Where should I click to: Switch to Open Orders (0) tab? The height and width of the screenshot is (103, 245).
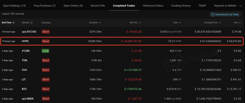[73, 6]
